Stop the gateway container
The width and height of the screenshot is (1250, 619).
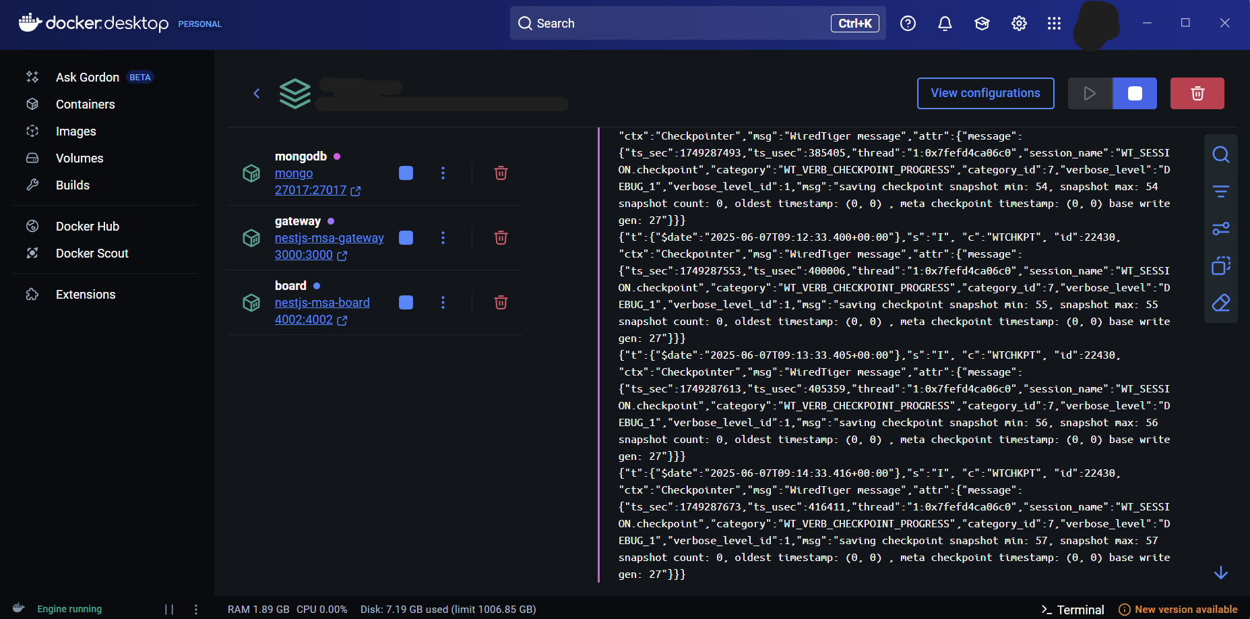(x=406, y=237)
